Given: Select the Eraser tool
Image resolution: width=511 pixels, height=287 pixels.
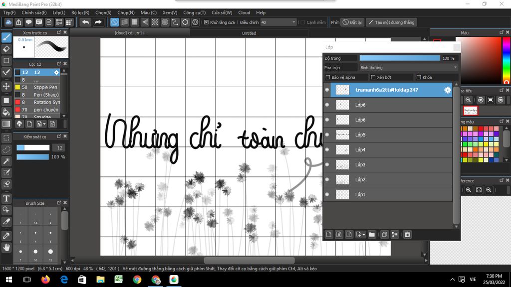Looking at the screenshot, I should pos(6,49).
